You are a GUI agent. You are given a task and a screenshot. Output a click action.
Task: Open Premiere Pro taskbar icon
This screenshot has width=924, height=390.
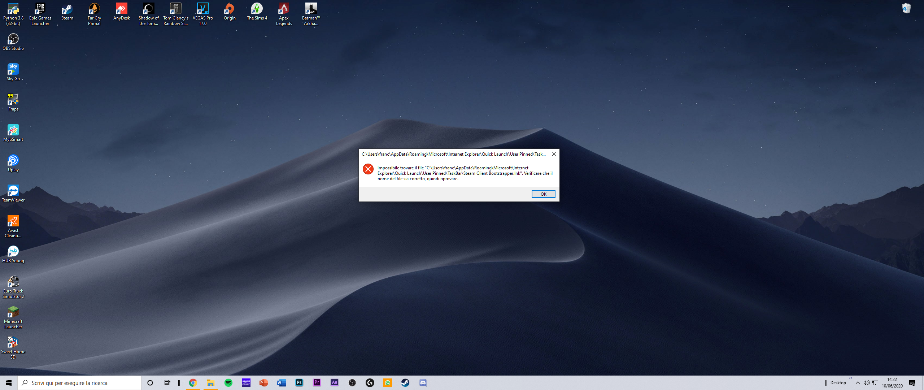click(317, 383)
